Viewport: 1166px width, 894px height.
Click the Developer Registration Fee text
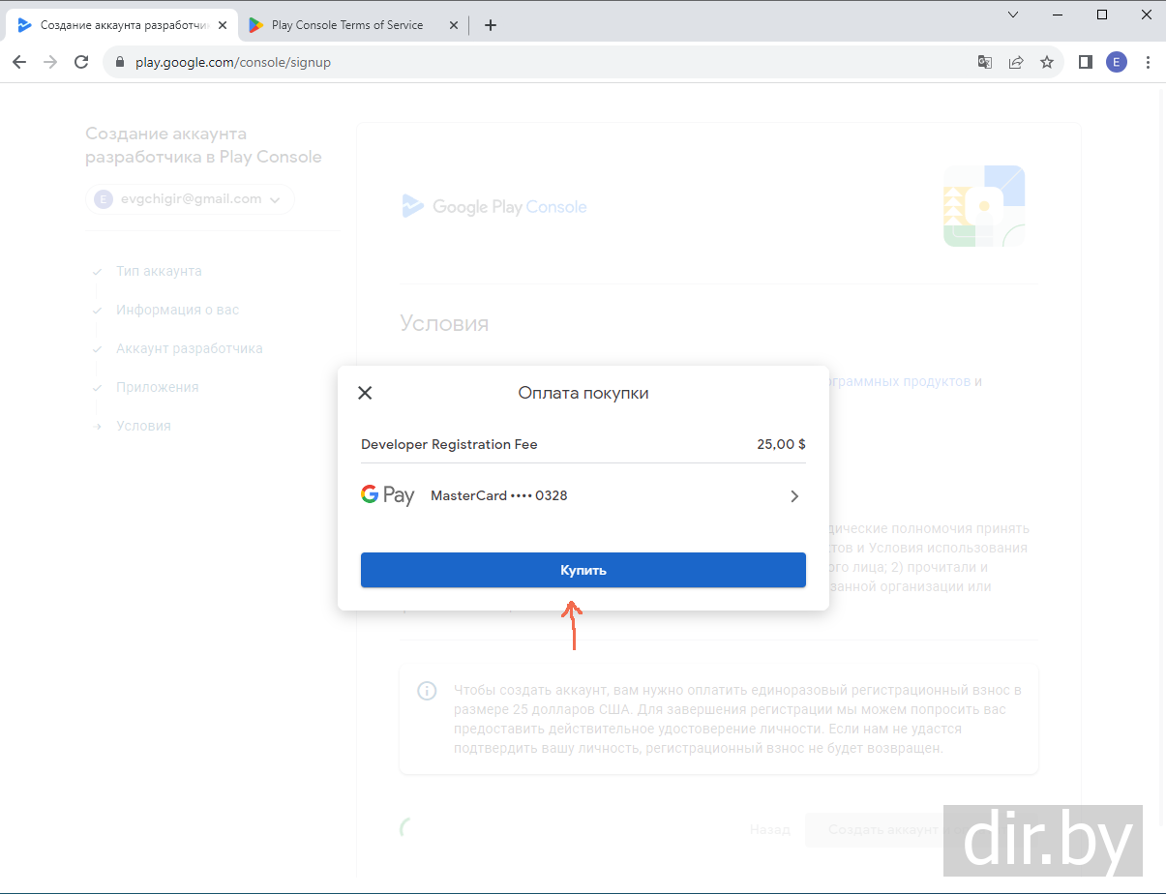pos(449,445)
